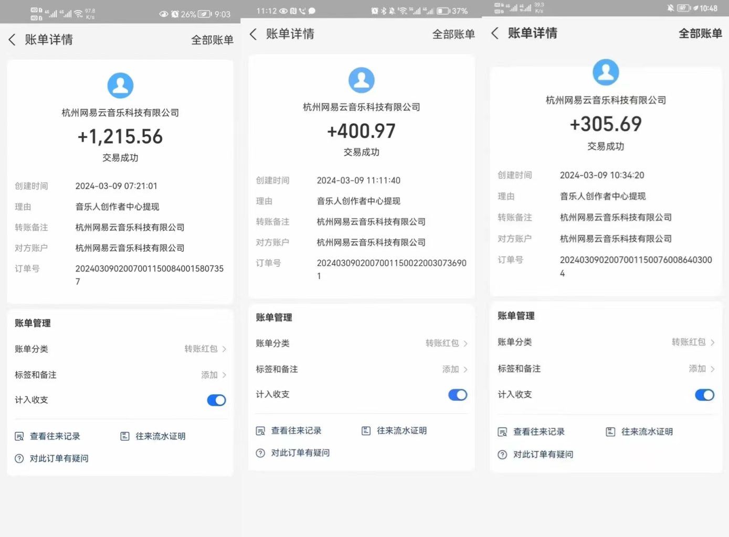Image resolution: width=729 pixels, height=537 pixels.
Task: Tap the avatar above the +305.69 amount
Action: tap(606, 72)
